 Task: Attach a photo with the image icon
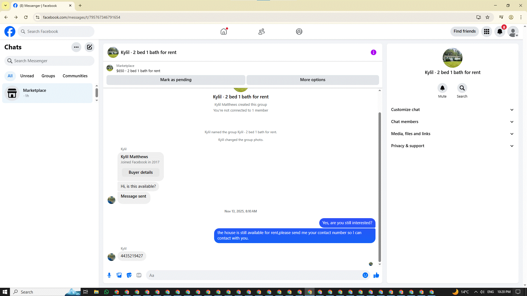[x=119, y=275]
